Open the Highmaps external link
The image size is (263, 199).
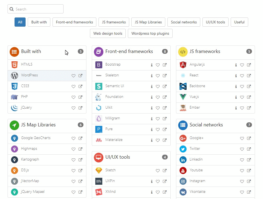80,149
